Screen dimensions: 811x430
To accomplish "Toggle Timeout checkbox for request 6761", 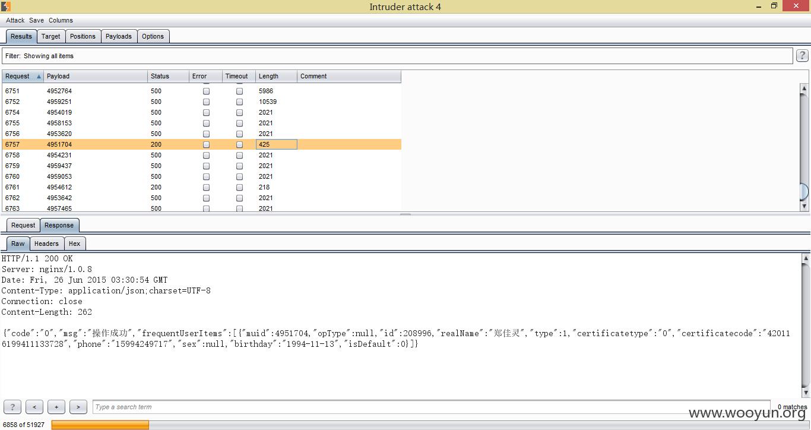I will (x=239, y=188).
